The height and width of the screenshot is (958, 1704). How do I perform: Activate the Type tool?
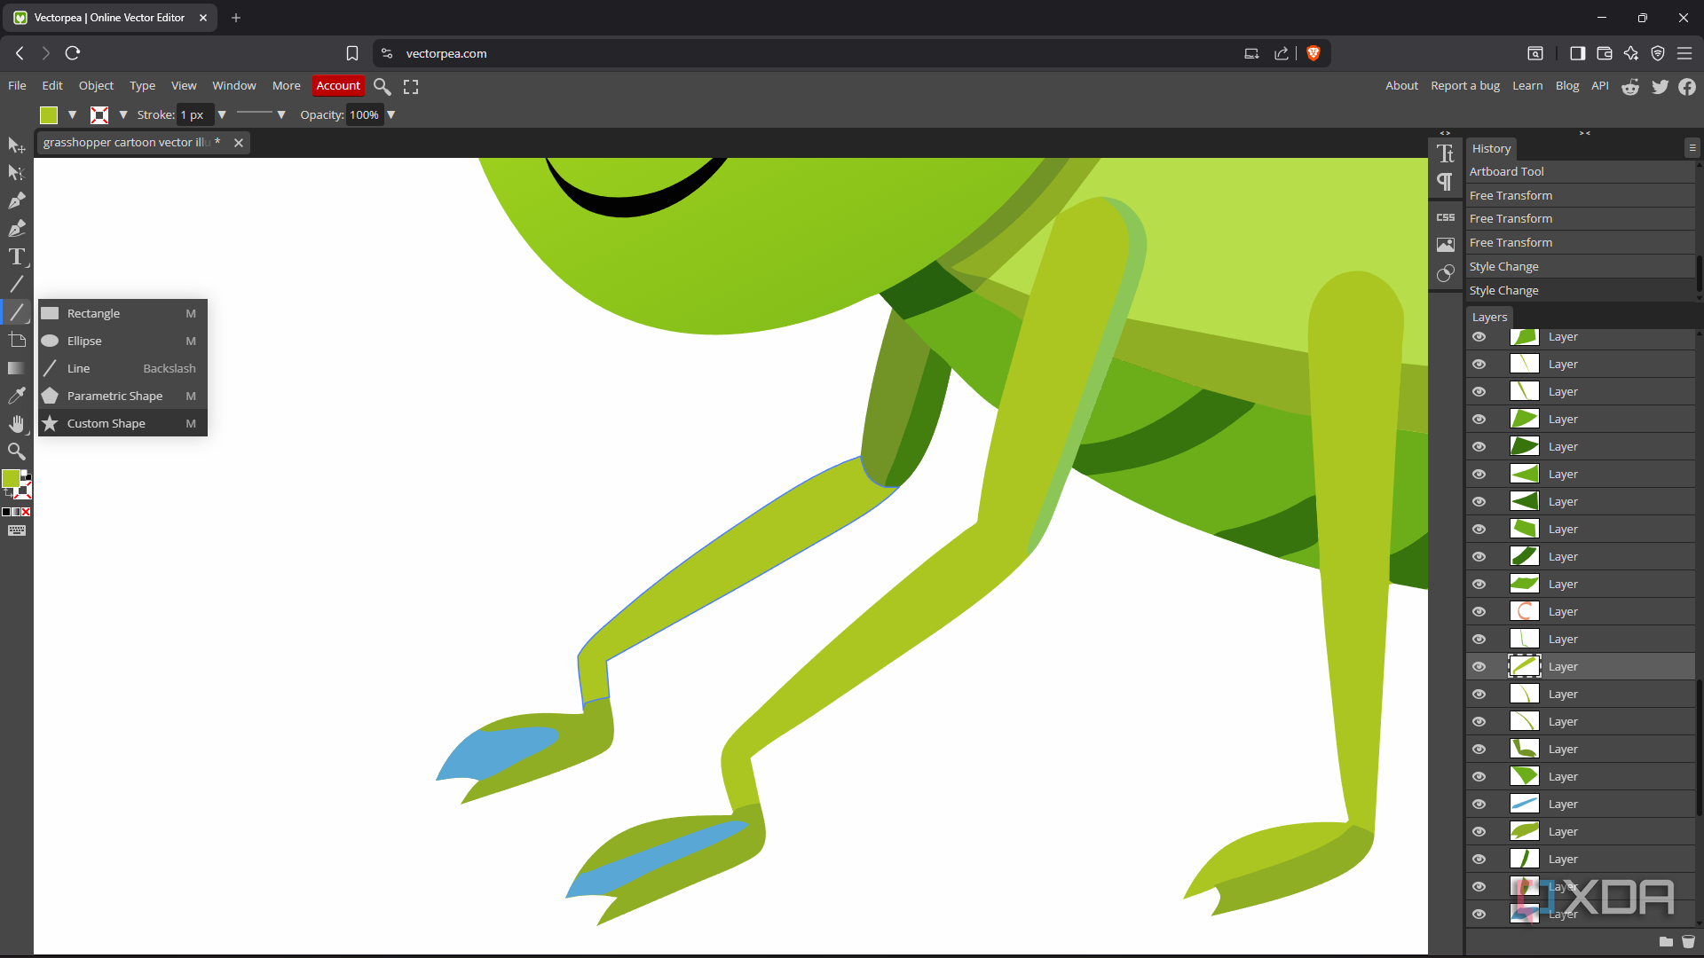(x=16, y=257)
